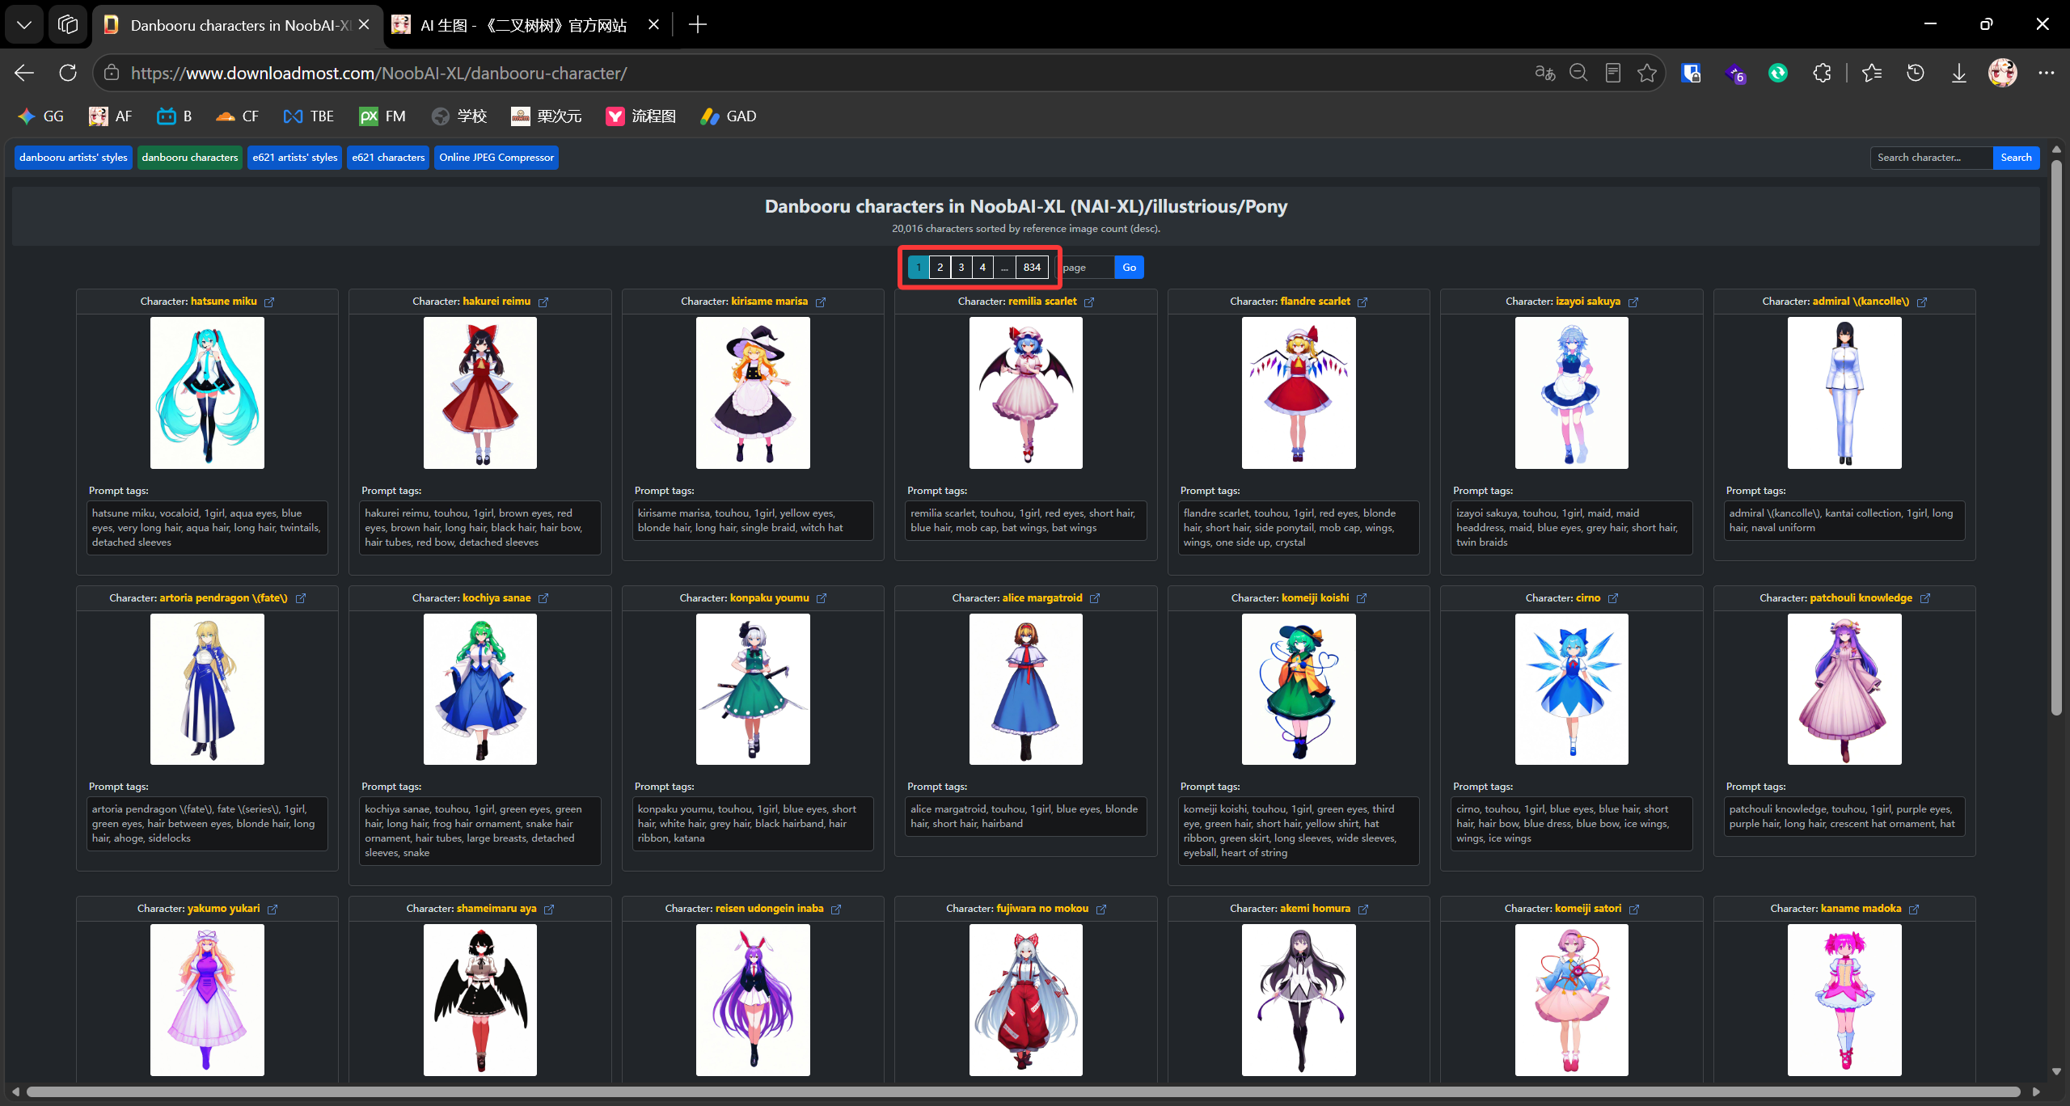This screenshot has width=2070, height=1106.
Task: Open the downloads panel
Action: pos(1958,73)
